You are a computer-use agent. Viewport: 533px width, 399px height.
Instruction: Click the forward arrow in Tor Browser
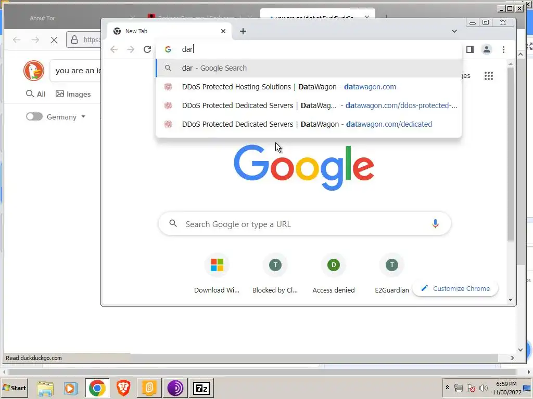coord(35,40)
